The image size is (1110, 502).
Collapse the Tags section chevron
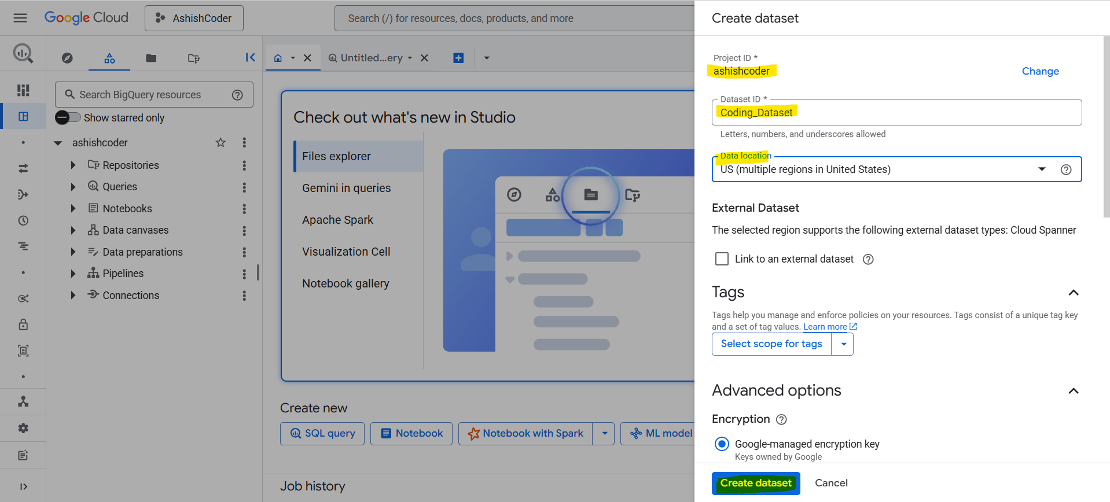[x=1074, y=293]
